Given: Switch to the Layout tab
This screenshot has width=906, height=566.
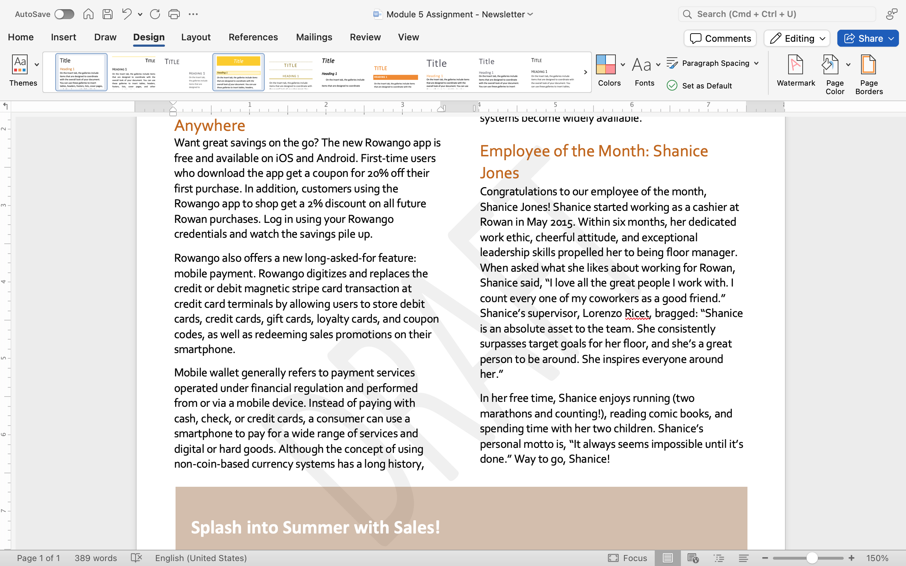Looking at the screenshot, I should (x=196, y=37).
